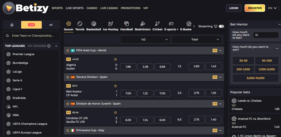The width and height of the screenshot is (281, 137).
Task: Click the Betizy logo
Action: (x=26, y=8)
